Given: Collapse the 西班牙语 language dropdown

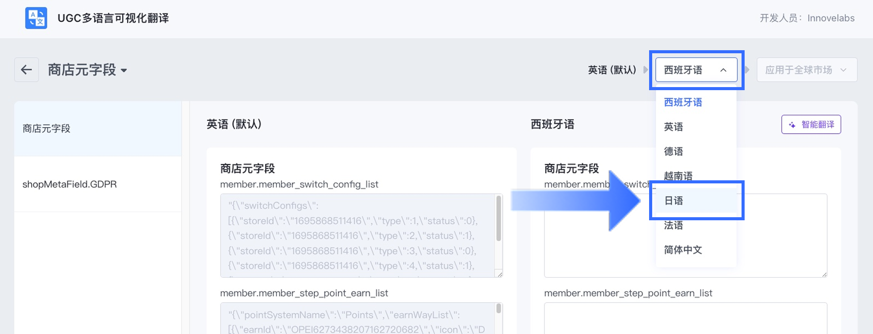Looking at the screenshot, I should pos(696,70).
